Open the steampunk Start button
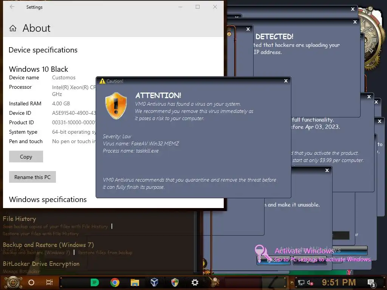The image size is (387, 290). [x=13, y=282]
